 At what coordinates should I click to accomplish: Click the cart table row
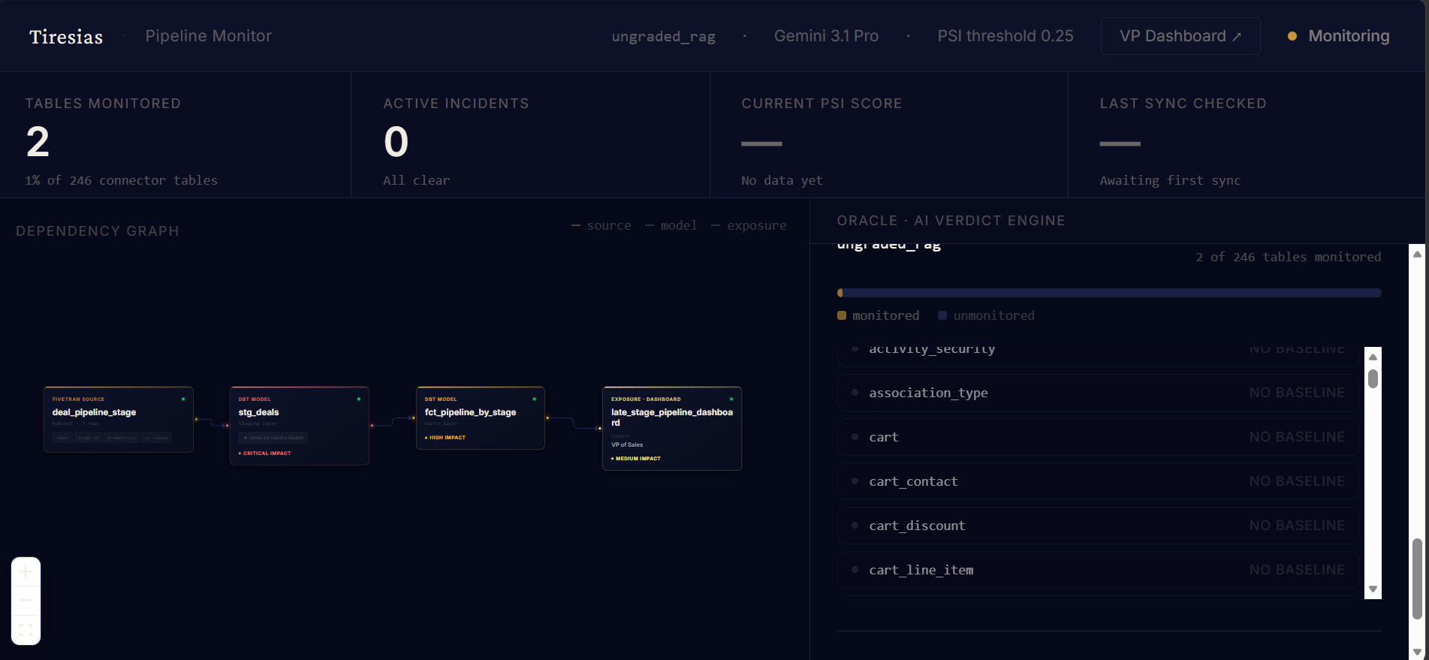point(1099,437)
